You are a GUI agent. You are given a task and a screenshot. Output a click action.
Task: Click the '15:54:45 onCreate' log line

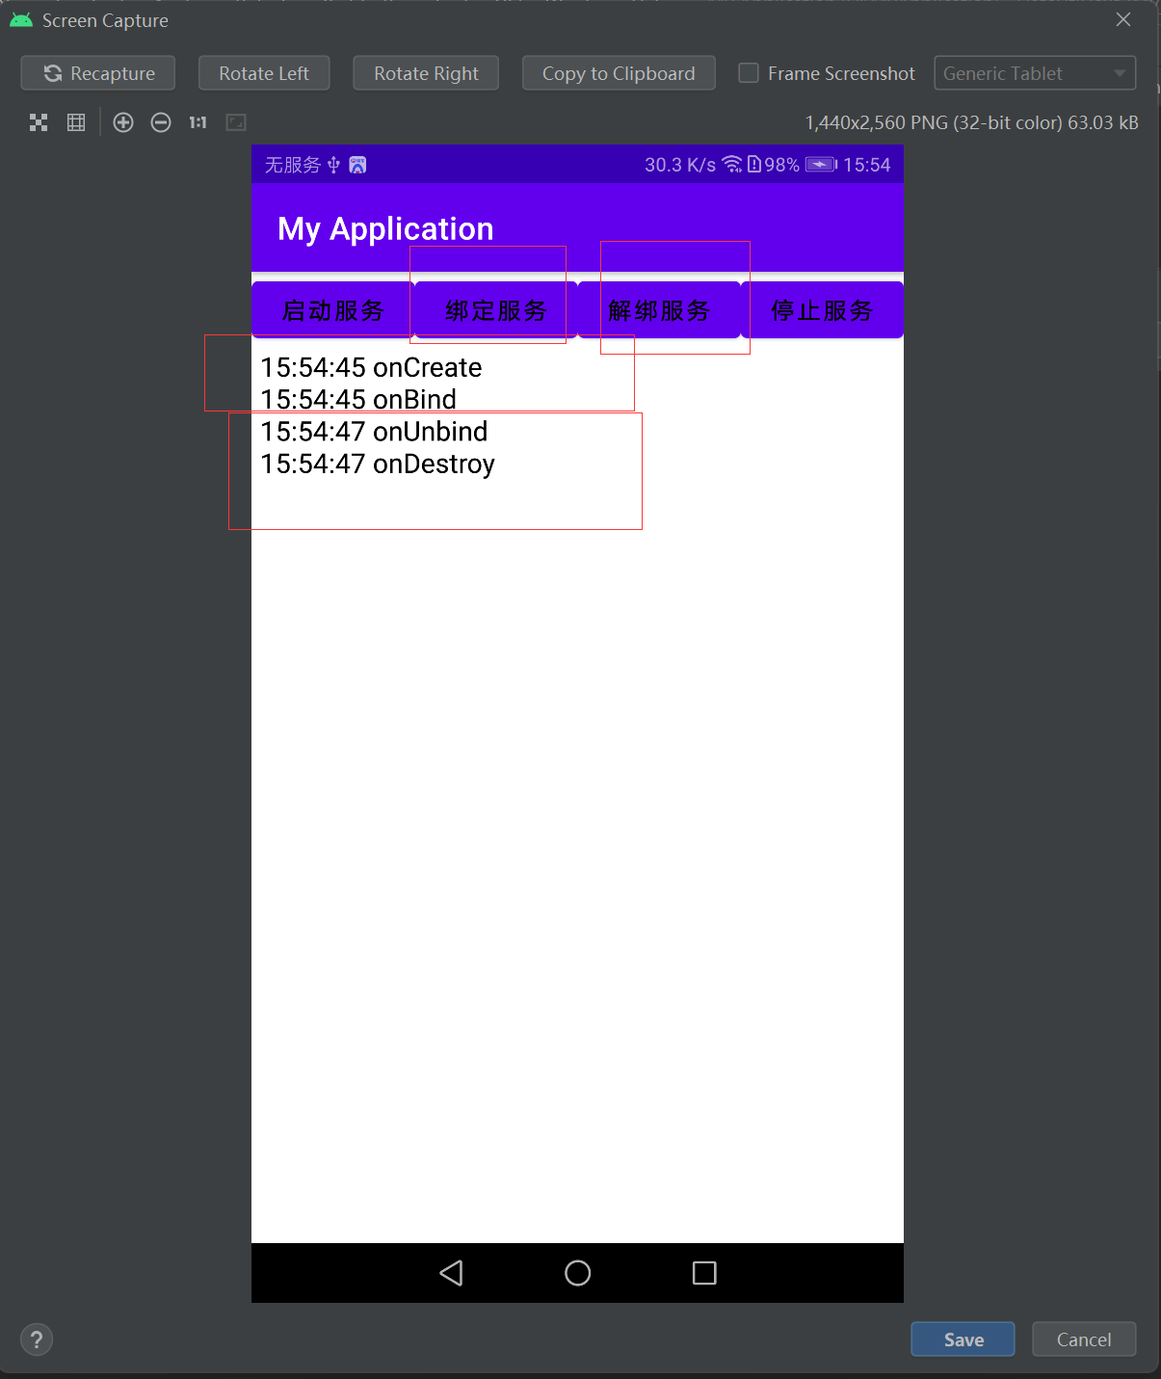coord(371,367)
